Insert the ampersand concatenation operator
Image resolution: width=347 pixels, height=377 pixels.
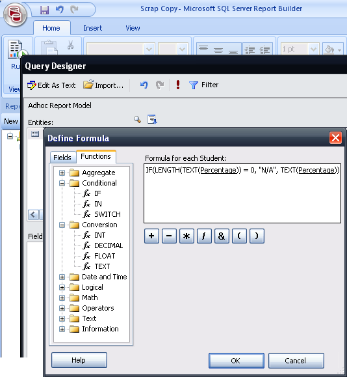tap(222, 236)
